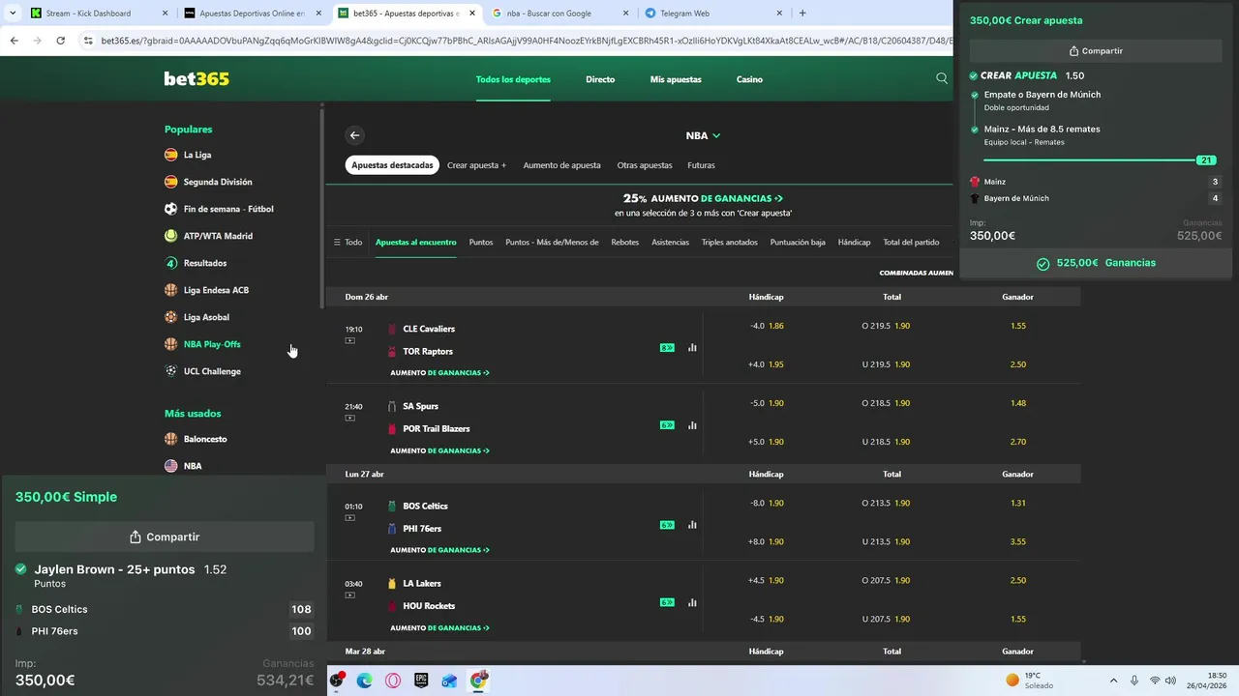Viewport: 1239px width, 696px height.
Task: Click the La Liga flag icon in sidebar
Action: point(171,155)
